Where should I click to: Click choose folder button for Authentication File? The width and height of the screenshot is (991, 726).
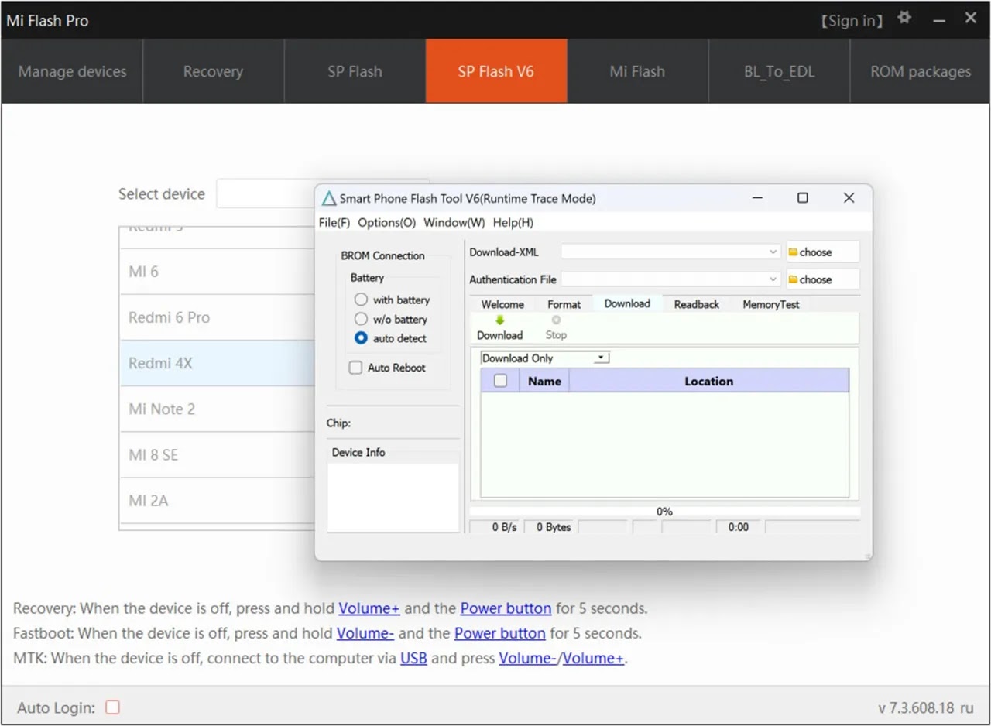tap(822, 279)
